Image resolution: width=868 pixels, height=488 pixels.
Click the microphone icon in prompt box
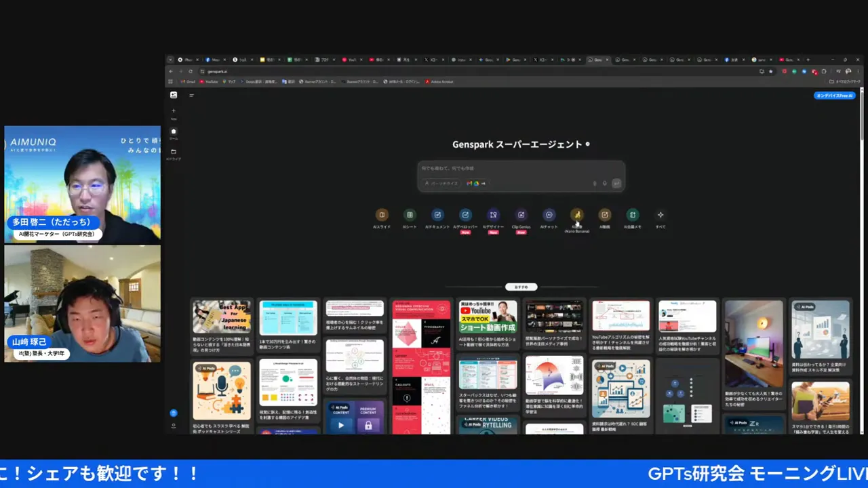click(x=604, y=183)
